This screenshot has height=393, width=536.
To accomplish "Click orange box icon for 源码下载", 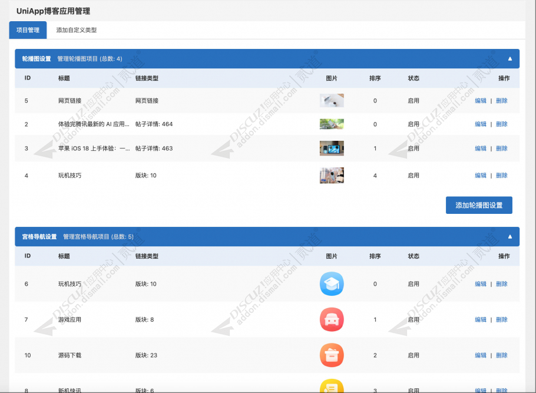I will point(332,355).
